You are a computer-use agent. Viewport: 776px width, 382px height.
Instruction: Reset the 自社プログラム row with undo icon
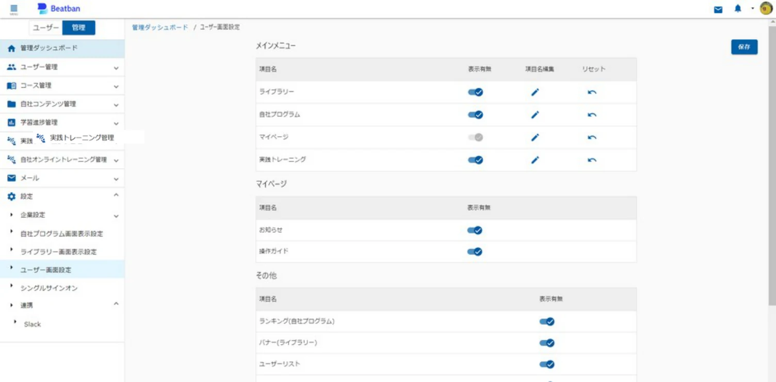[x=592, y=115]
